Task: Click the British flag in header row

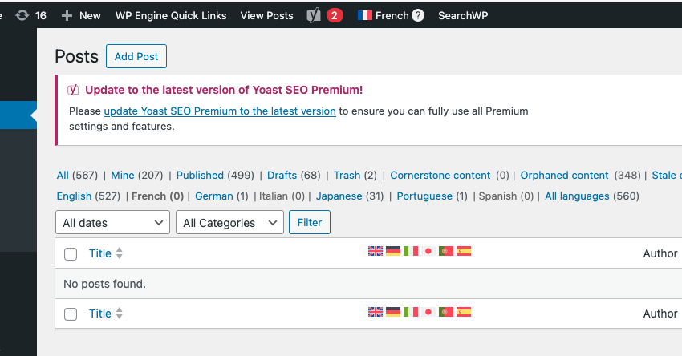Action: click(x=376, y=251)
